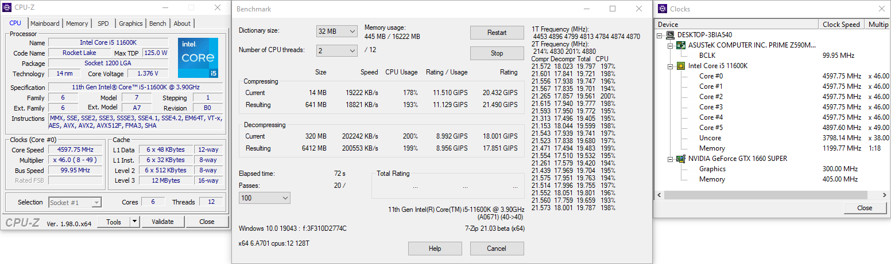Stop the running 7-Zip benchmark
This screenshot has height=264, width=891.
pos(497,53)
